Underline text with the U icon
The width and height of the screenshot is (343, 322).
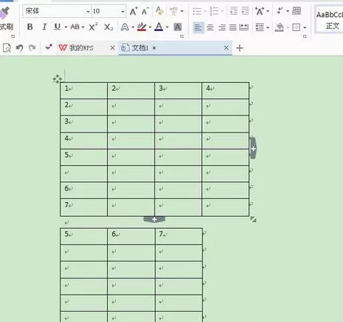[x=58, y=27]
